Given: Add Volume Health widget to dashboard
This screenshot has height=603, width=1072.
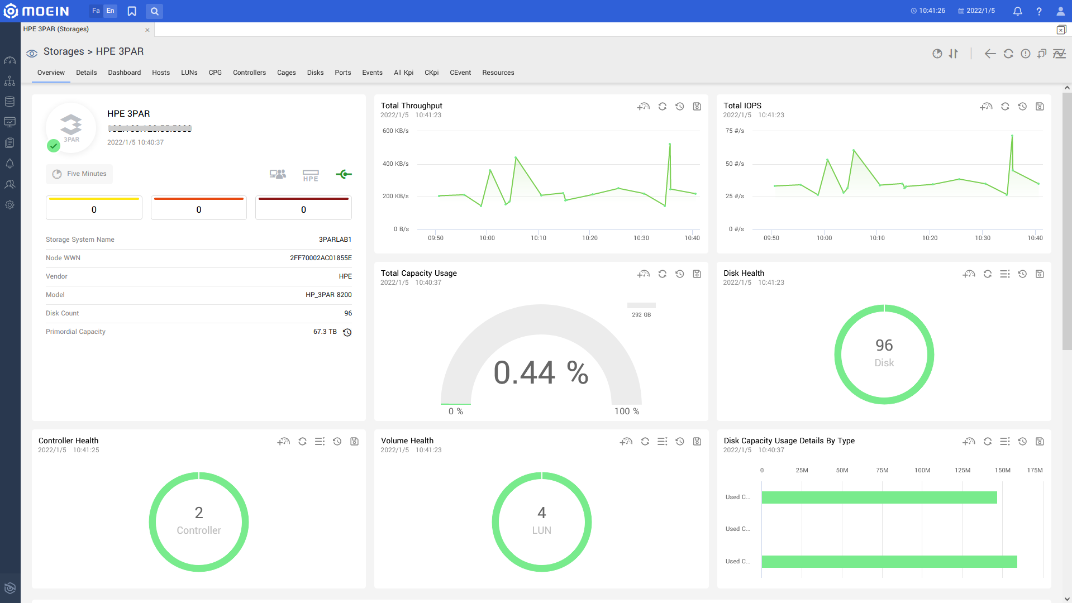Looking at the screenshot, I should point(626,441).
